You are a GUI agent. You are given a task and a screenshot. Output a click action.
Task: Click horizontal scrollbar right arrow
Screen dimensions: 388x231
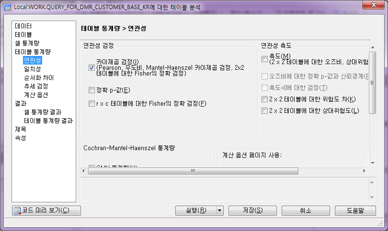click(x=364, y=171)
